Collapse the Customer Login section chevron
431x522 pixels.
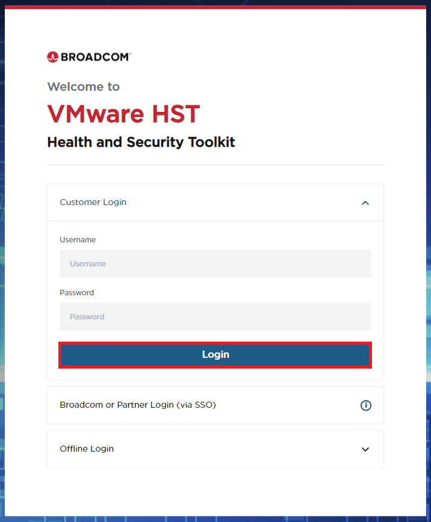pyautogui.click(x=365, y=203)
